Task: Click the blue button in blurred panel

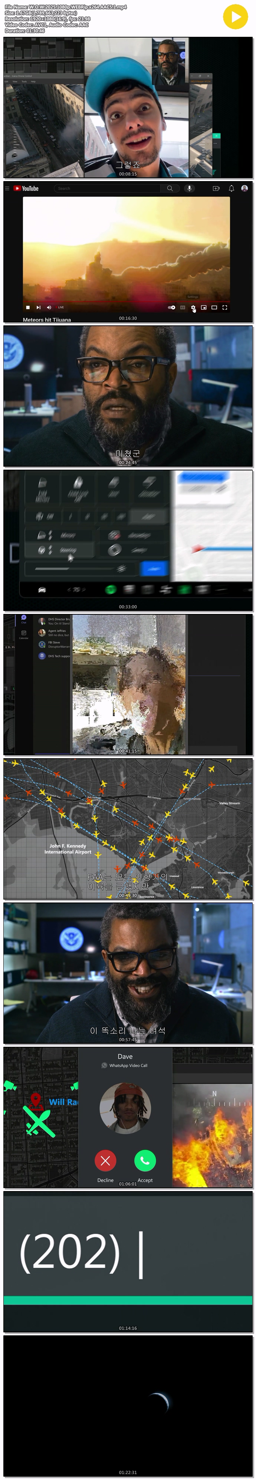Action: 154,568
